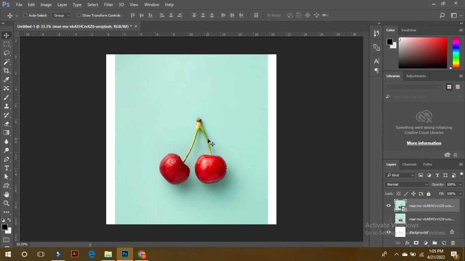
Task: Click the Search magnifier in options bar
Action: point(442,15)
